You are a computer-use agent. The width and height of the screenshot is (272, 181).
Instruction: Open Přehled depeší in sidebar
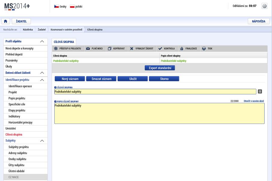(26, 54)
